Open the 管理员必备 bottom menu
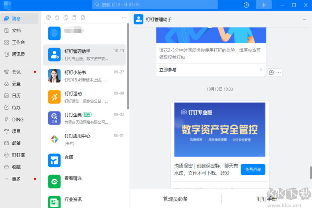The height and width of the screenshot is (208, 312). (175, 199)
